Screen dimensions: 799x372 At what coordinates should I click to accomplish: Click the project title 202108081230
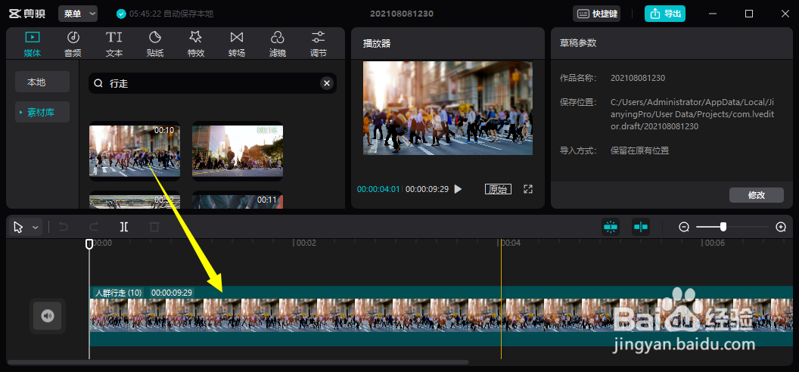point(402,14)
